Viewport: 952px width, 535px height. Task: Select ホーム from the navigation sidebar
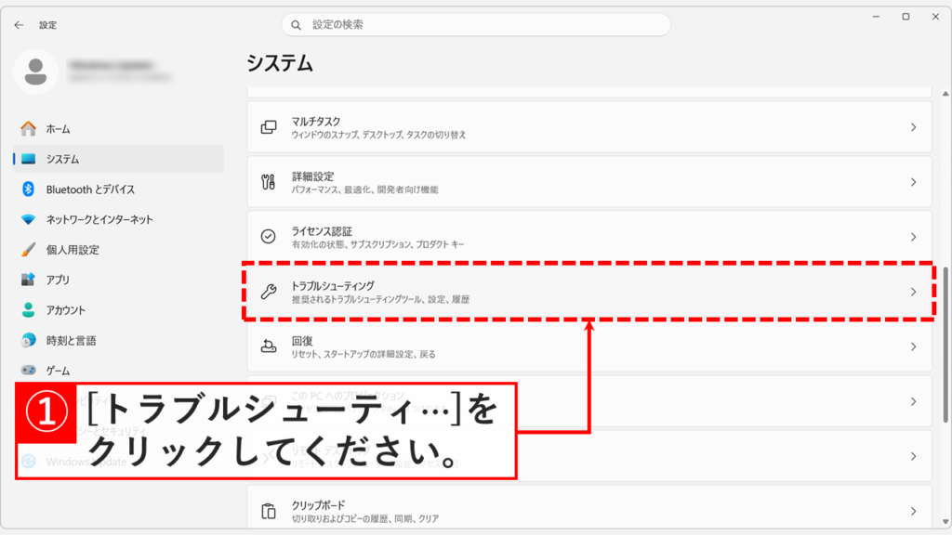click(24, 129)
